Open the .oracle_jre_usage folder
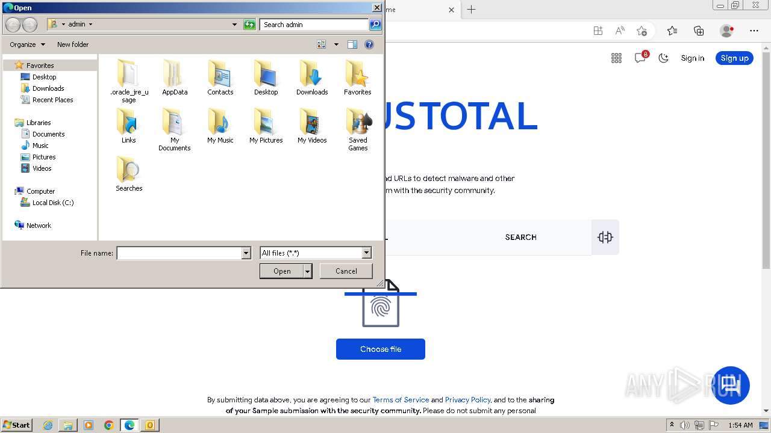This screenshot has height=433, width=771. tap(129, 81)
